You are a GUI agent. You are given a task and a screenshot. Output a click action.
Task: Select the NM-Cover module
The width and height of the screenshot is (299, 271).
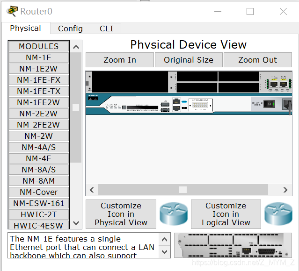pyautogui.click(x=39, y=193)
